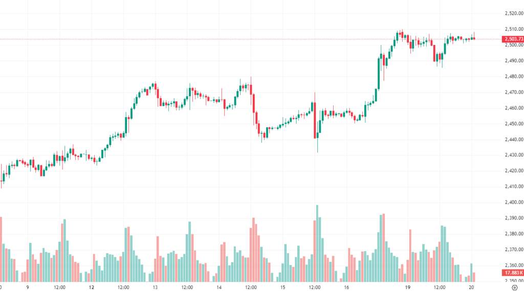
Task: Open chart settings hexagon gear icon
Action: coord(515,287)
